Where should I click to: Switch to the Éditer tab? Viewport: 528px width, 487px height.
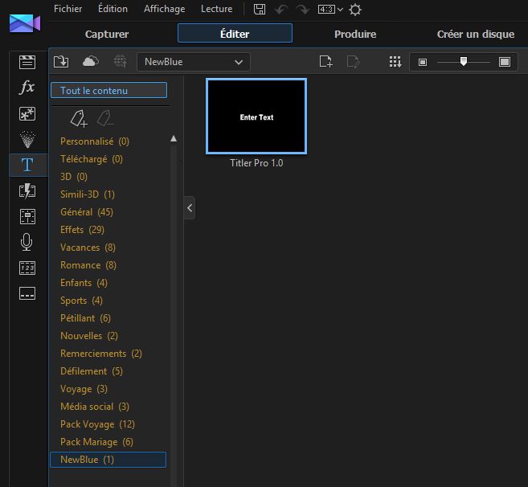tap(235, 33)
